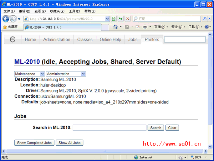
Task: Open the CUPS Classes tab
Action: tap(85, 40)
